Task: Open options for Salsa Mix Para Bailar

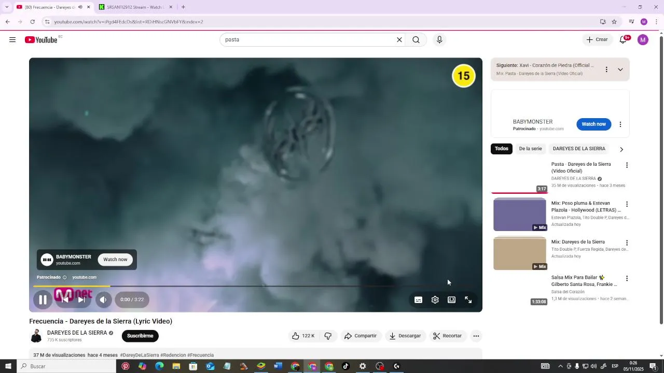Action: point(627,279)
